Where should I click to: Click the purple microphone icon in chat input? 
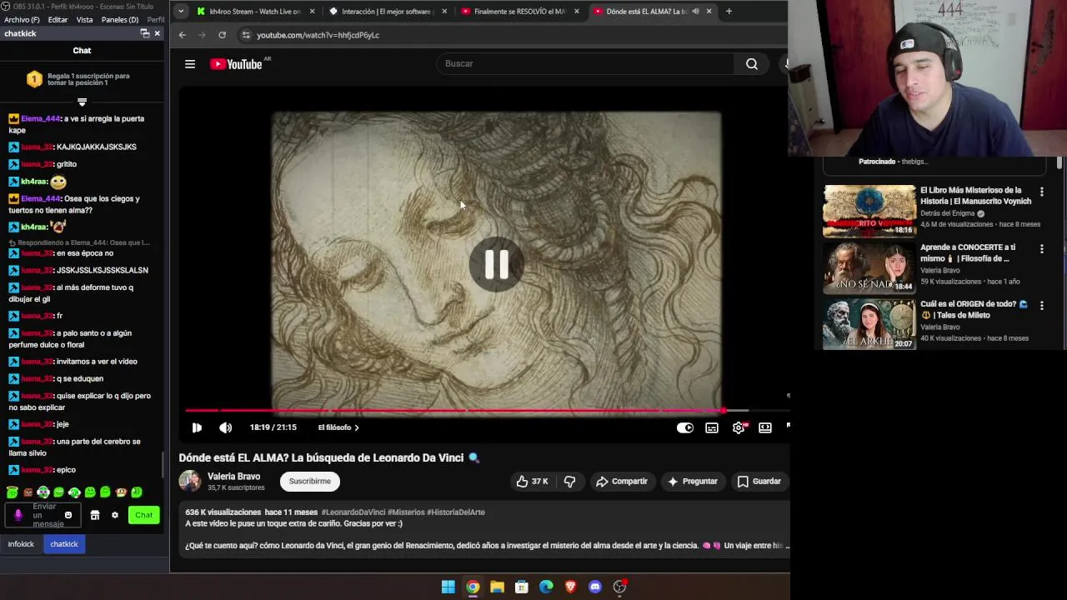(x=18, y=515)
